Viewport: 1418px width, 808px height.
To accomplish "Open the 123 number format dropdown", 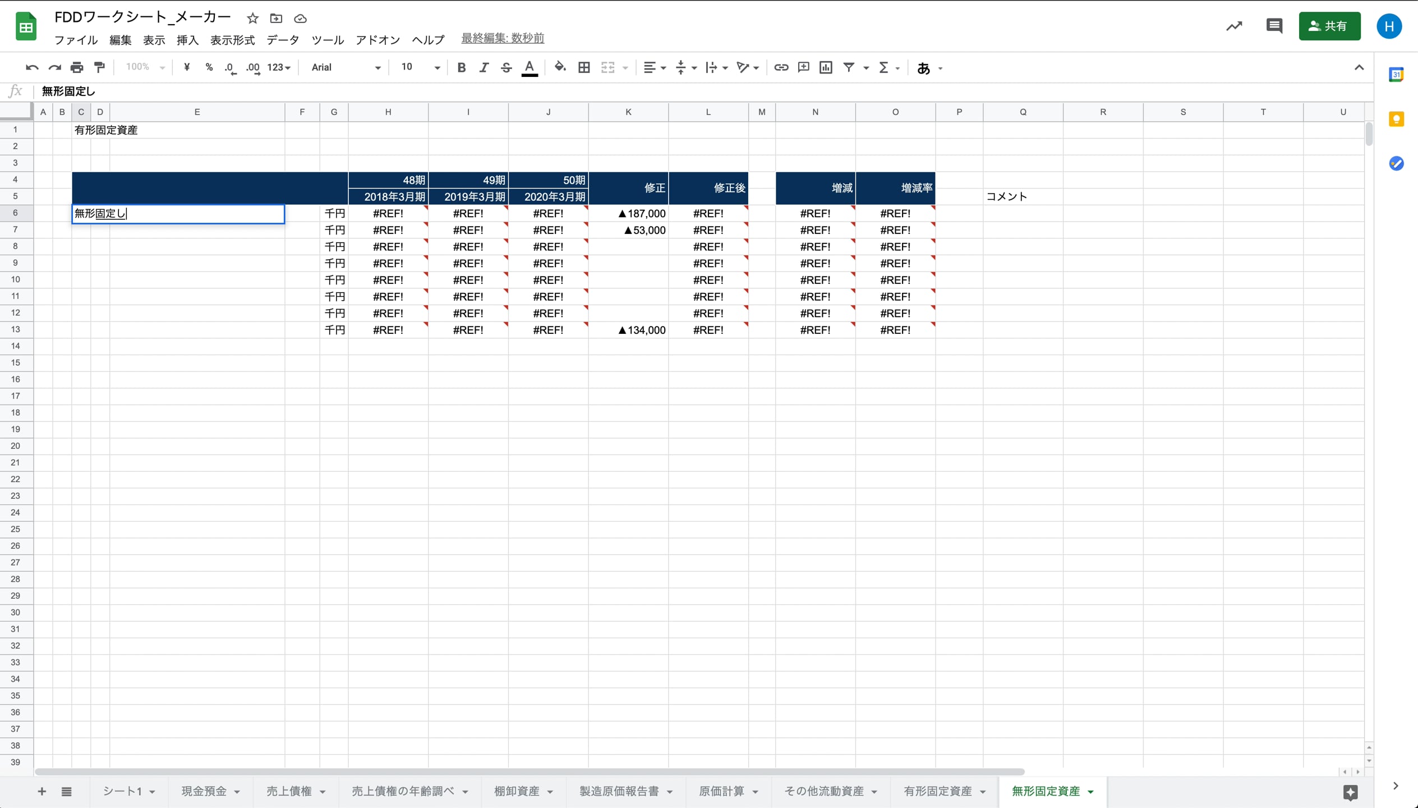I will point(279,67).
